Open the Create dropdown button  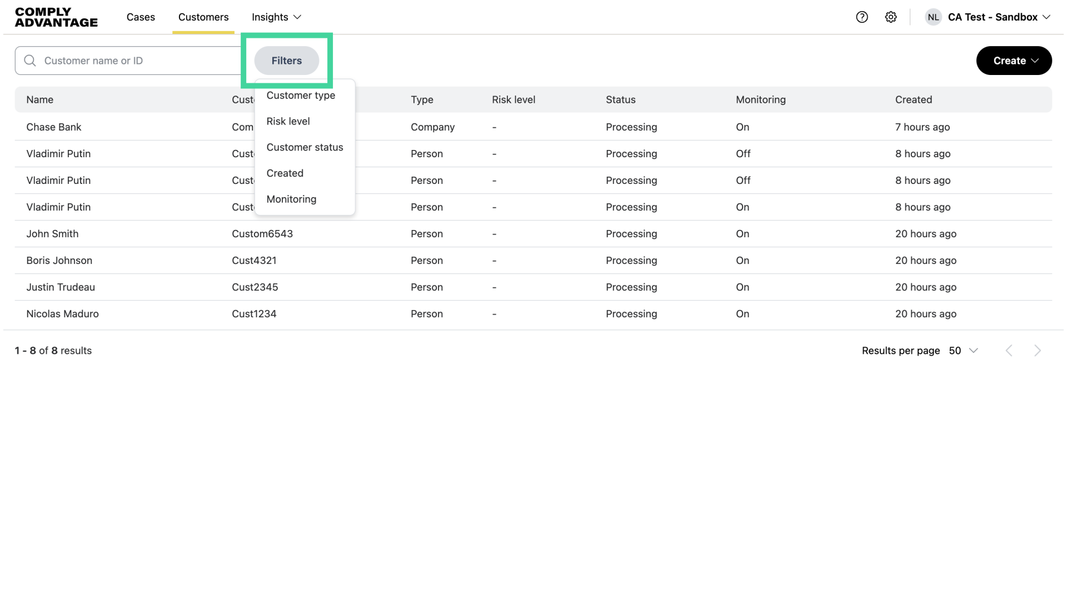point(1014,61)
